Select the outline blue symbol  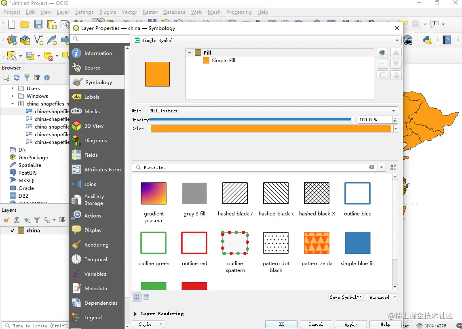click(x=357, y=193)
